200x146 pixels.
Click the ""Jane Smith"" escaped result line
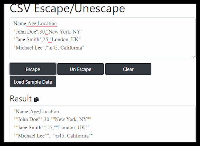[x=51, y=127]
